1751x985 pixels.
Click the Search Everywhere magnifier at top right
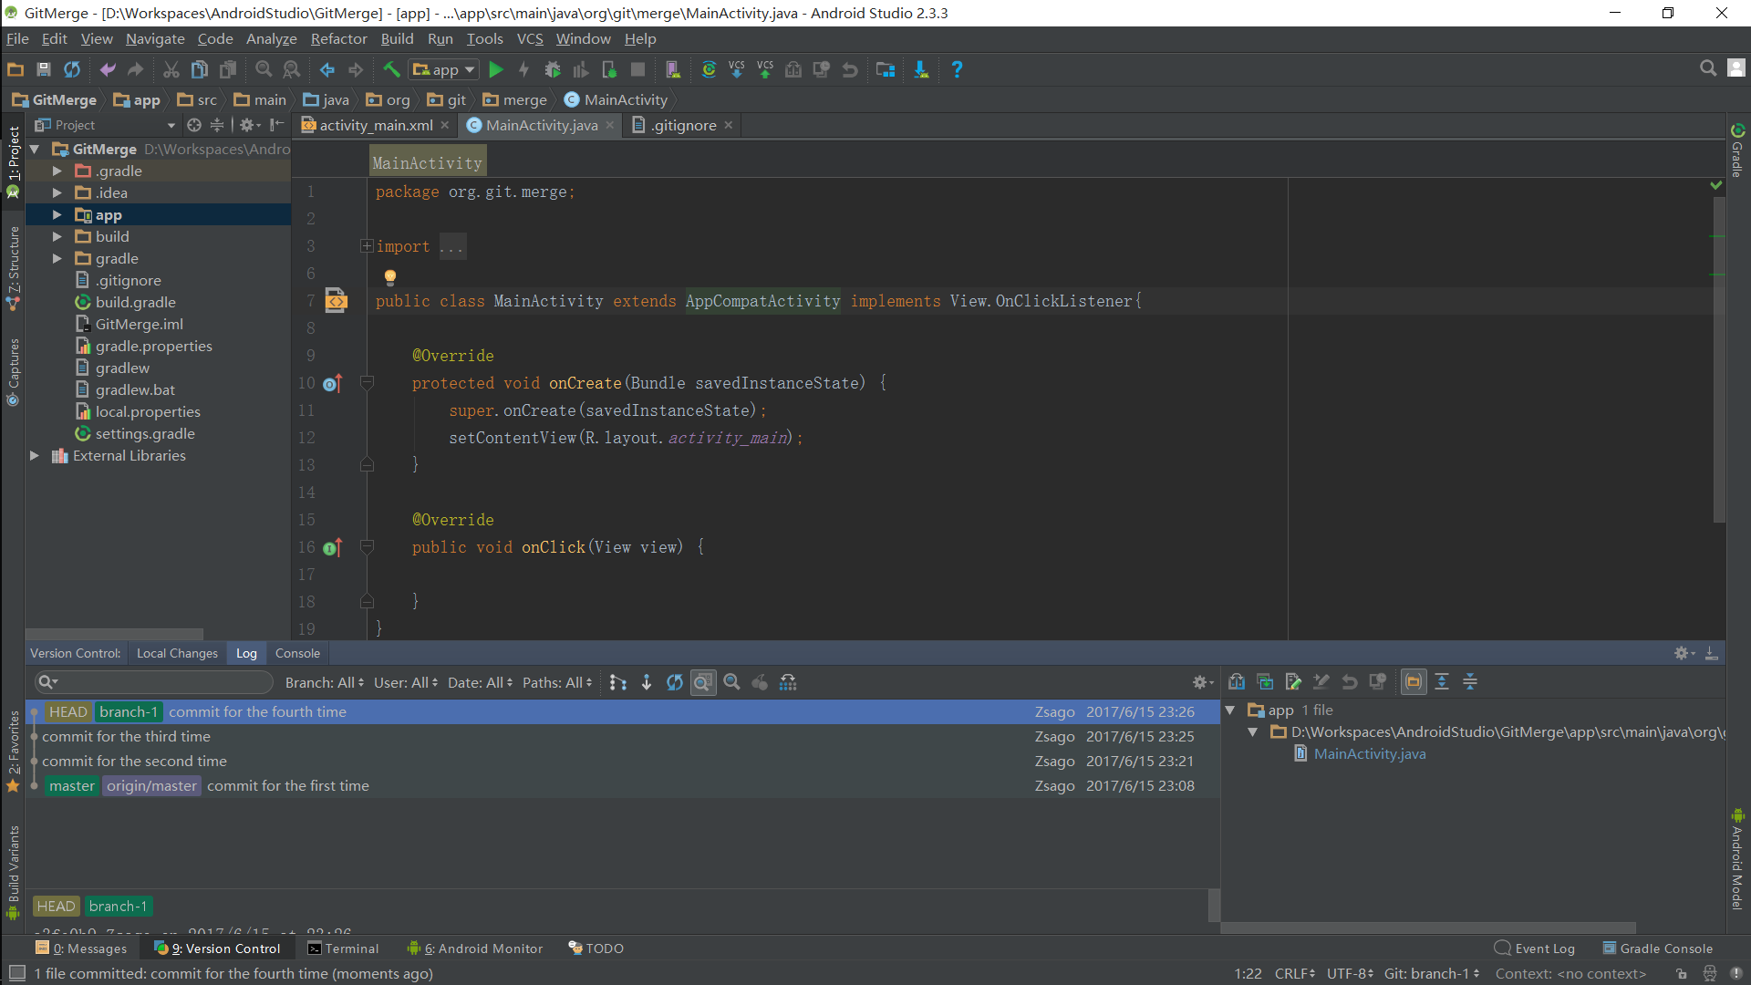tap(1708, 68)
